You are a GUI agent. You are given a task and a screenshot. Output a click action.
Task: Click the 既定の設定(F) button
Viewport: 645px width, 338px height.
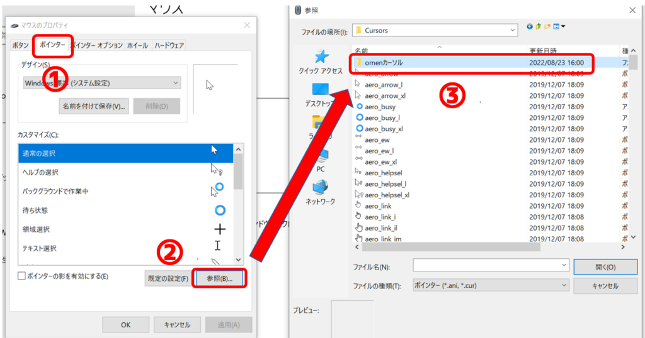click(168, 278)
